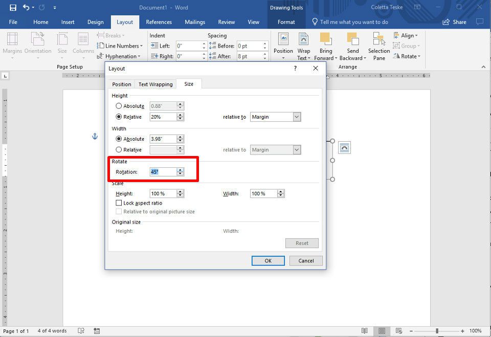The height and width of the screenshot is (337, 491).
Task: Click the Reset button
Action: [x=302, y=243]
